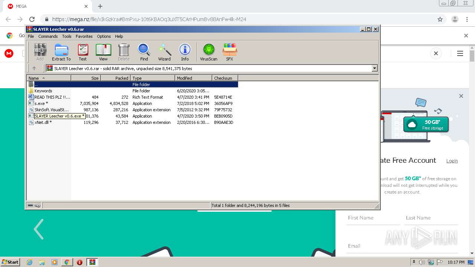Click the red MEGA logo on page
Screen dimensions: 475x267
pyautogui.click(x=9, y=53)
